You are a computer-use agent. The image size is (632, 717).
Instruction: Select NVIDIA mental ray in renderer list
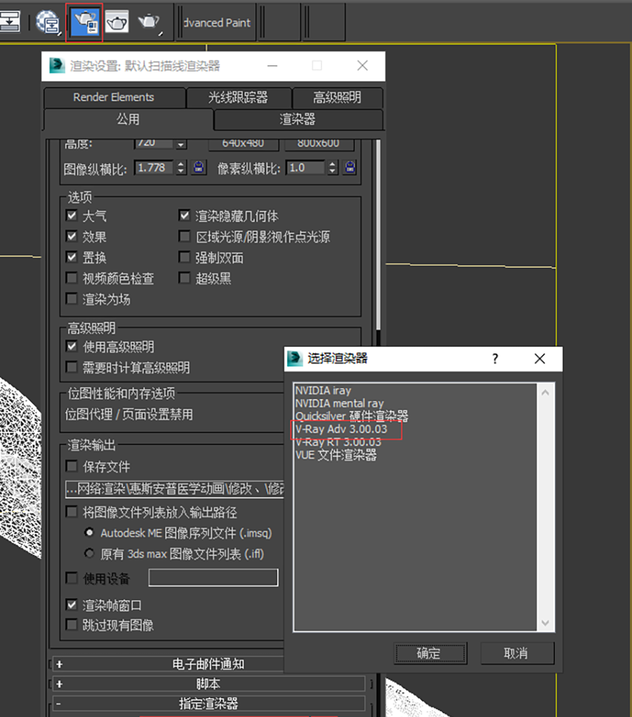pos(339,403)
